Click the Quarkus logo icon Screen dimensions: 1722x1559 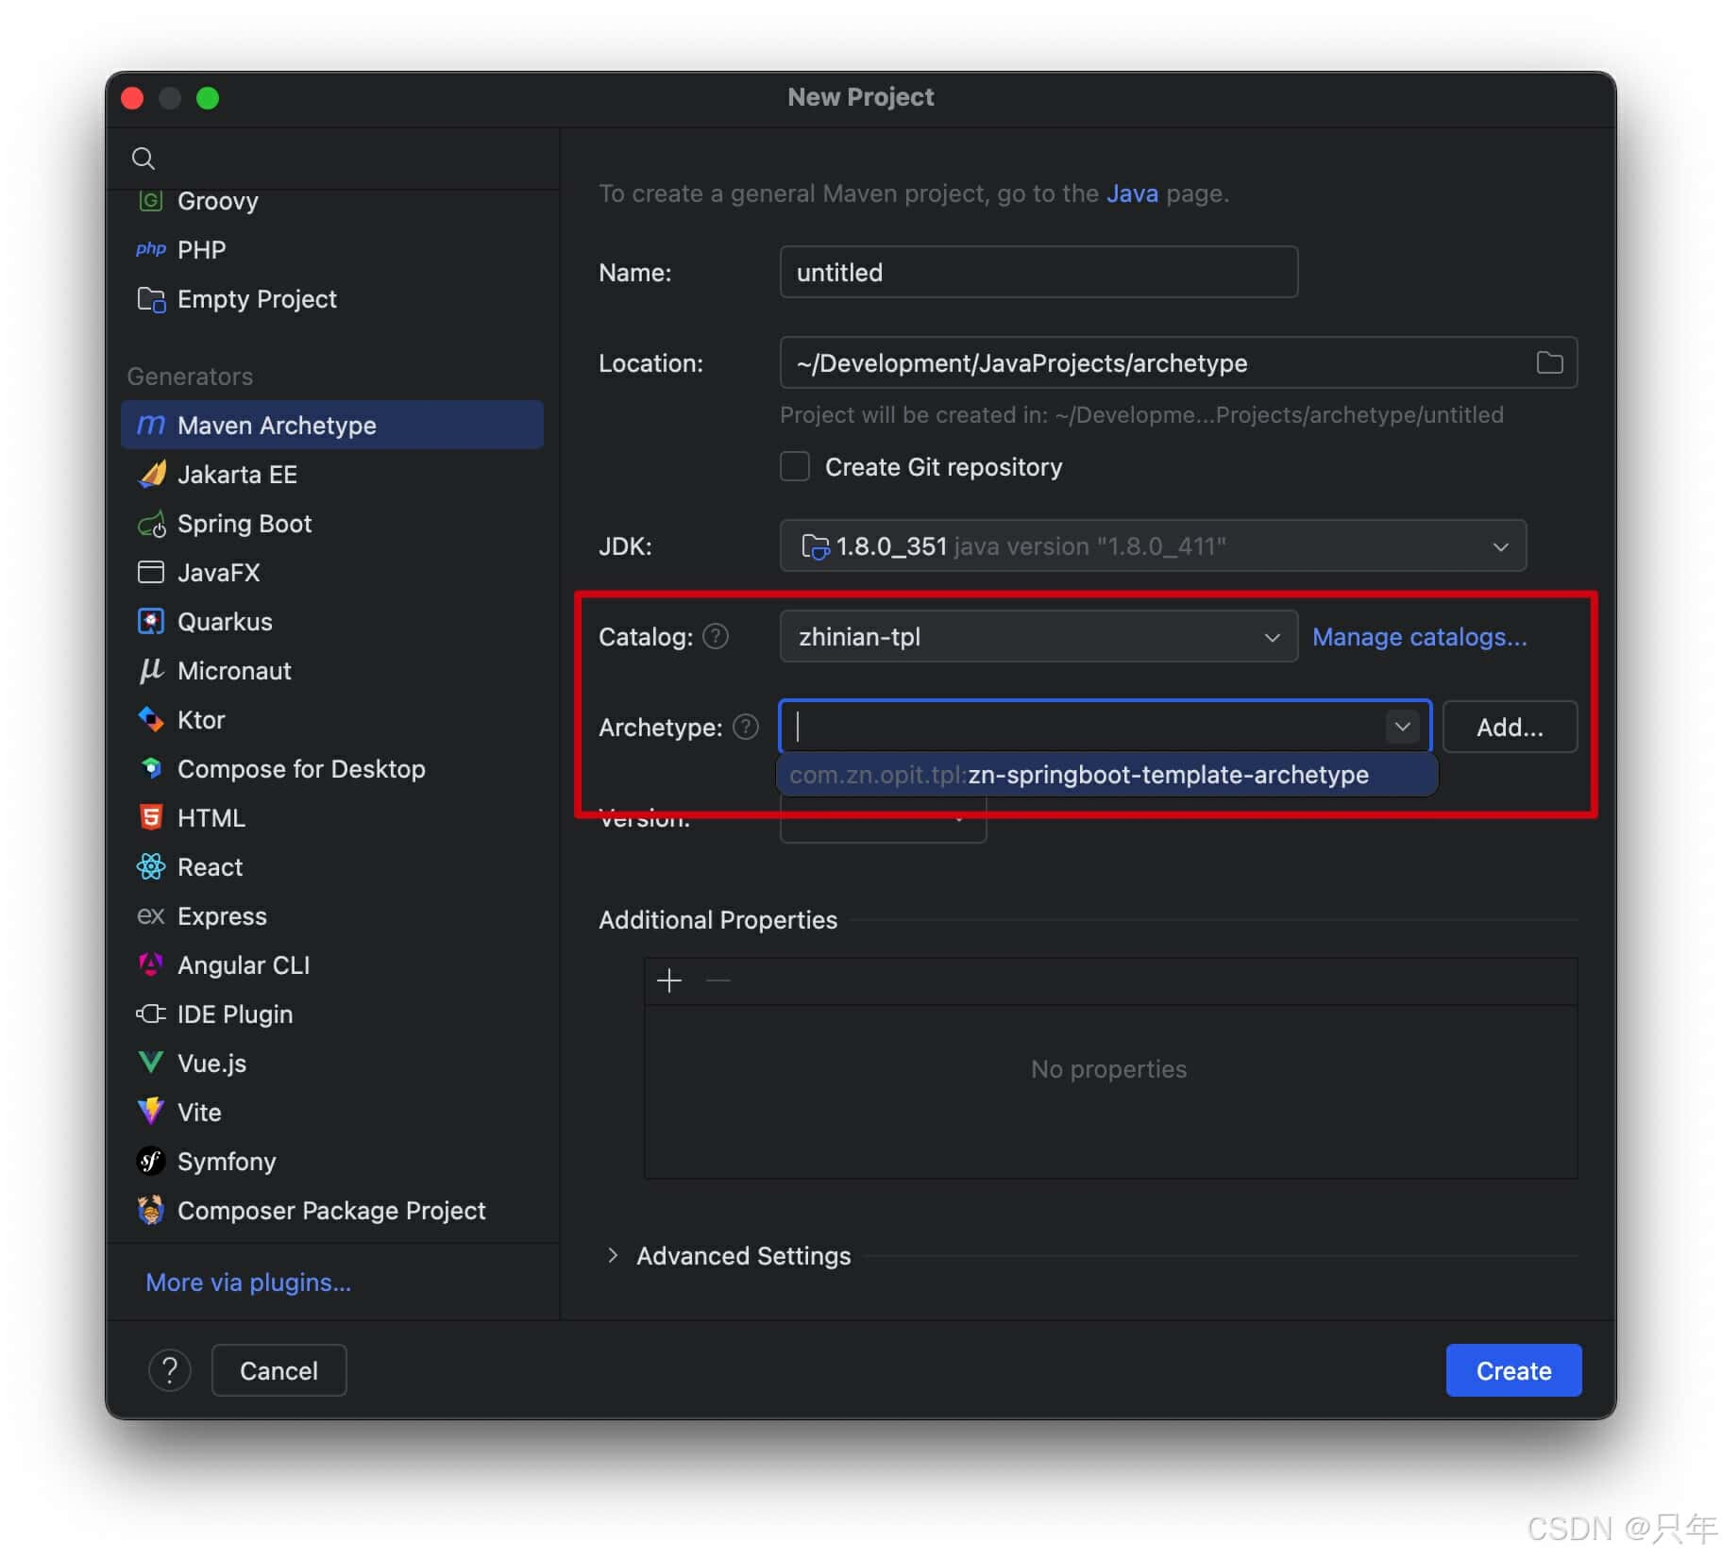[150, 621]
